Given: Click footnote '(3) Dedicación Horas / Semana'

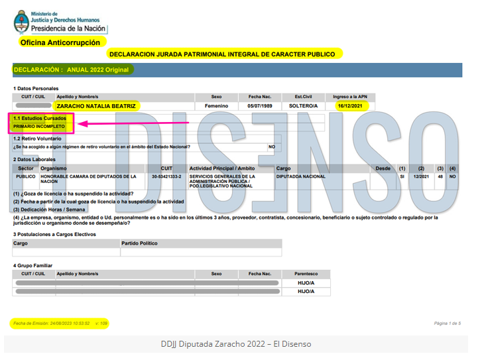Looking at the screenshot, I should click(x=49, y=210).
